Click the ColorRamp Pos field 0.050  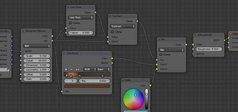click(x=94, y=81)
